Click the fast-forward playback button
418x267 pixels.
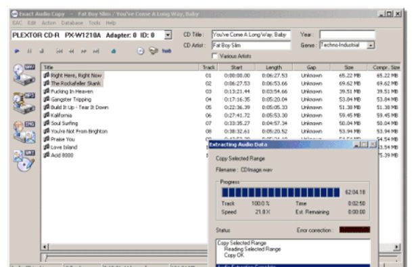[x=84, y=51]
